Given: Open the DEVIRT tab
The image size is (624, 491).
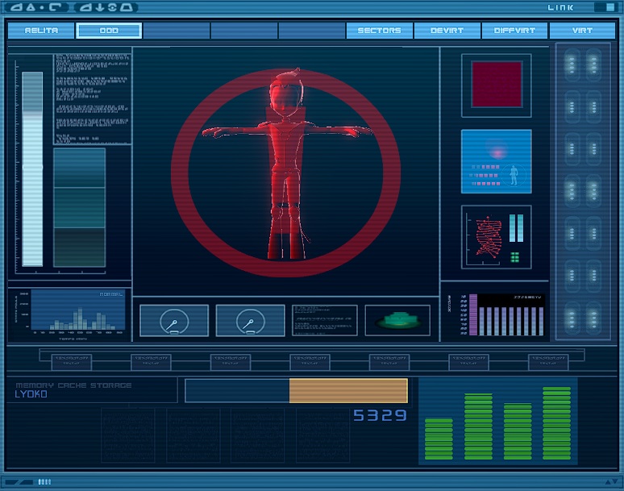Looking at the screenshot, I should (447, 31).
